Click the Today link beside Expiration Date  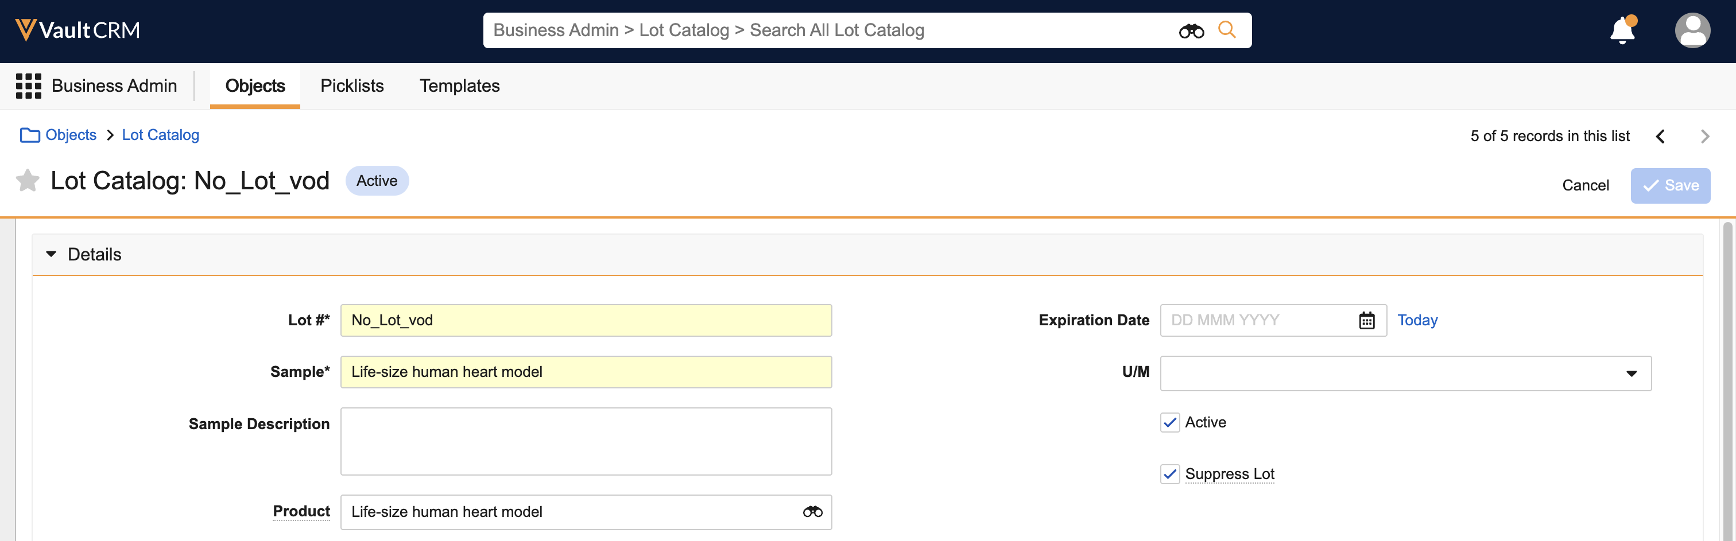tap(1417, 321)
